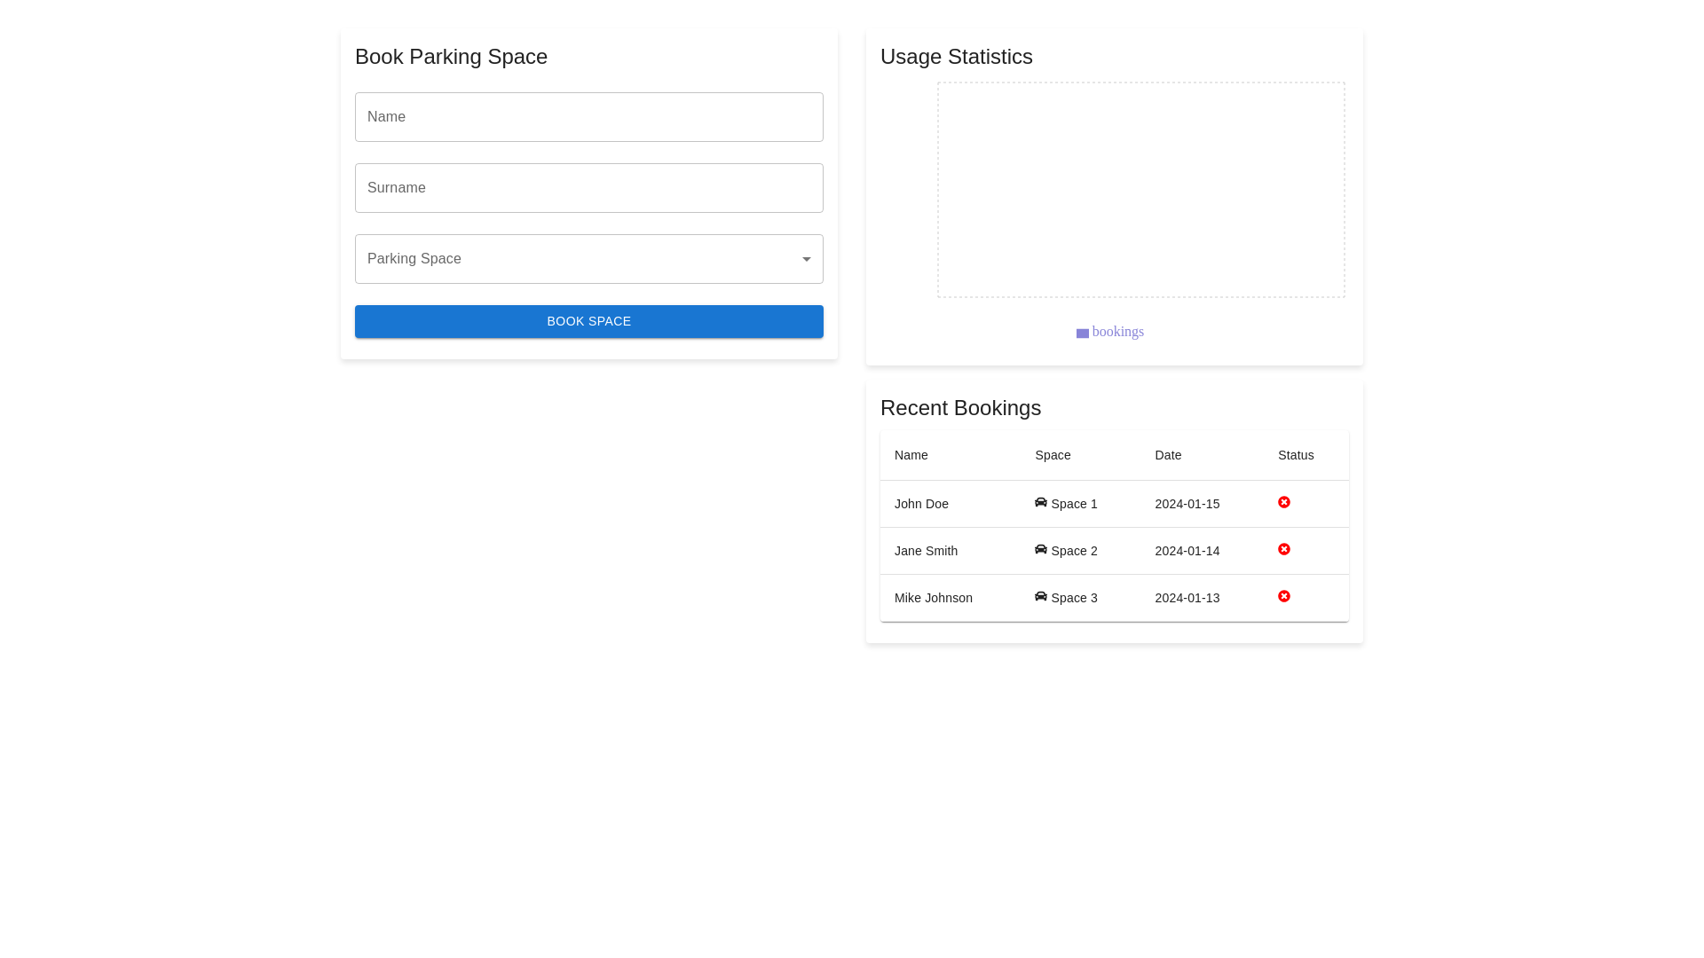Click inside the Surname input field
The image size is (1704, 958).
tap(588, 187)
